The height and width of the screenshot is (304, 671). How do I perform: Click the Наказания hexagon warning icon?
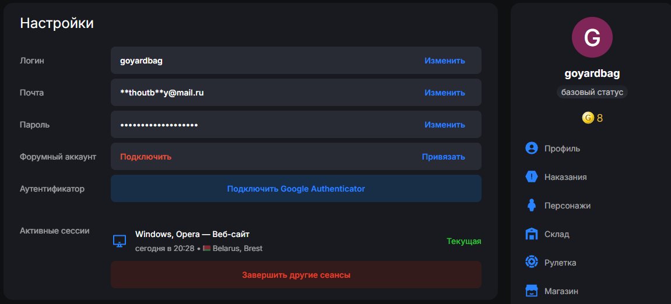tap(532, 176)
